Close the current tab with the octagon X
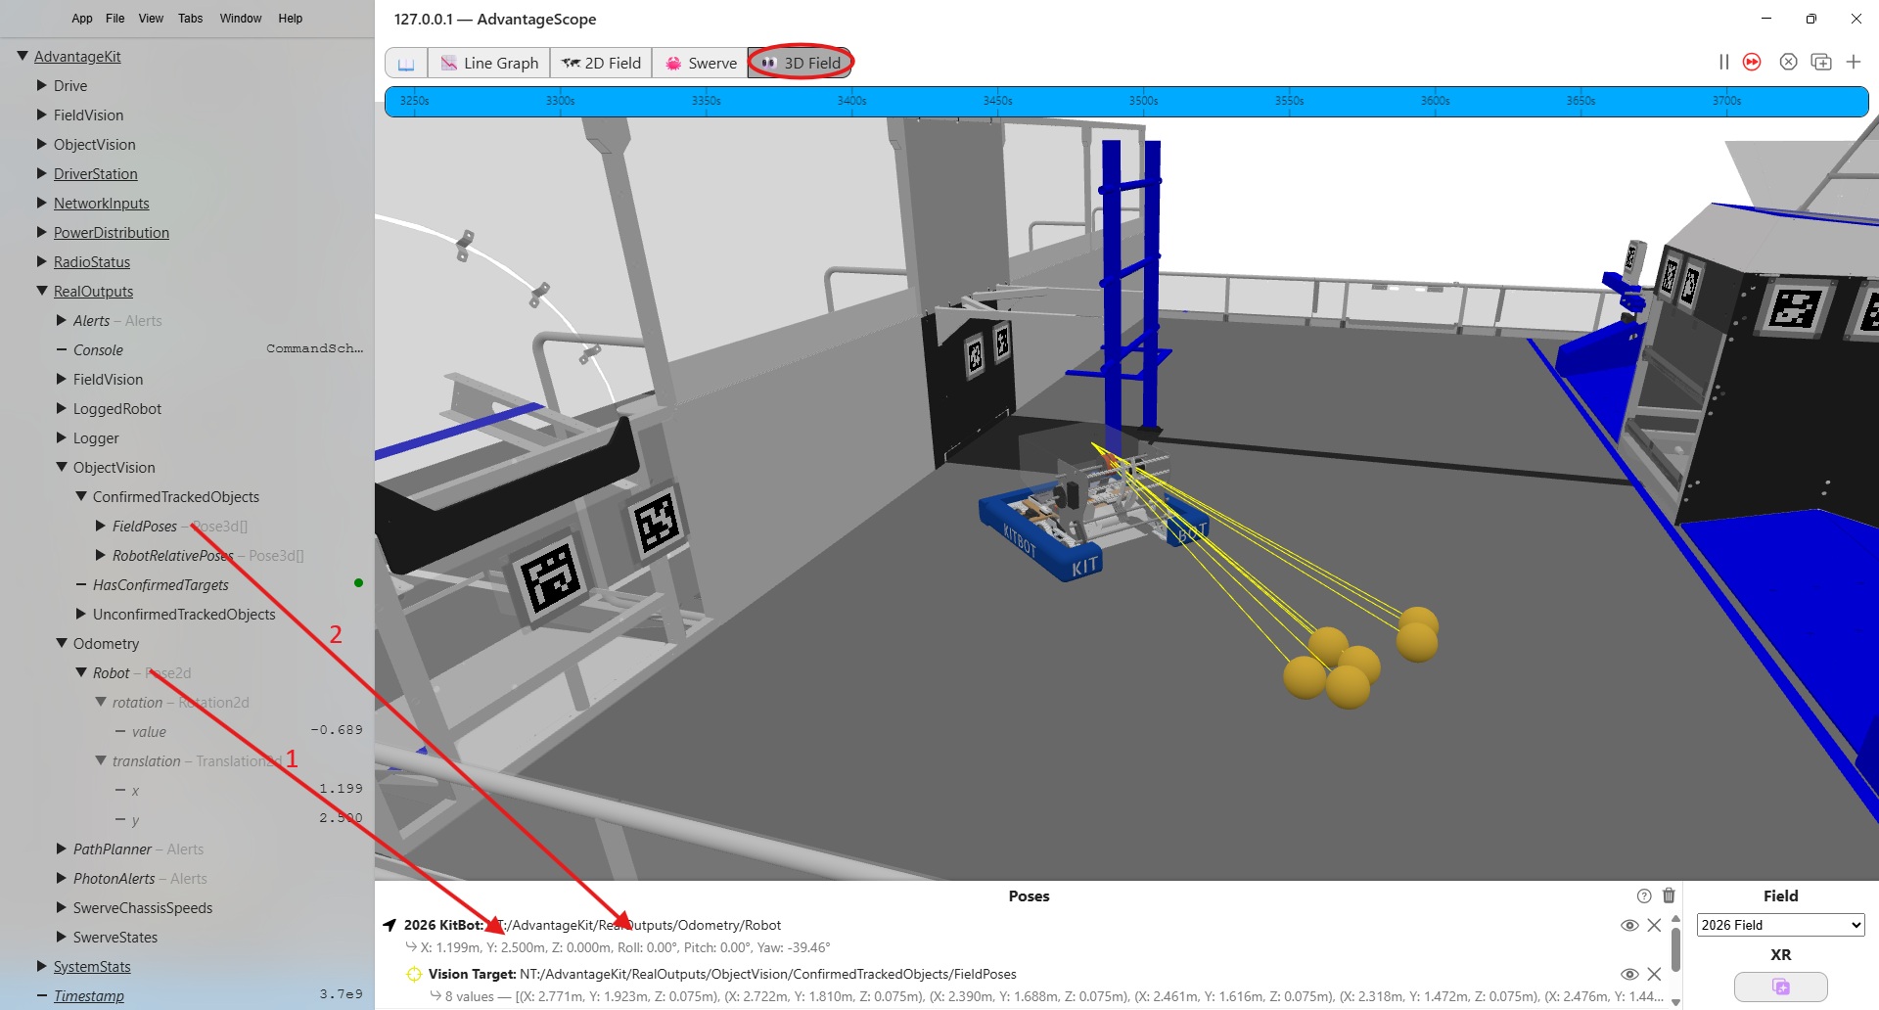The image size is (1879, 1010). pyautogui.click(x=1788, y=62)
